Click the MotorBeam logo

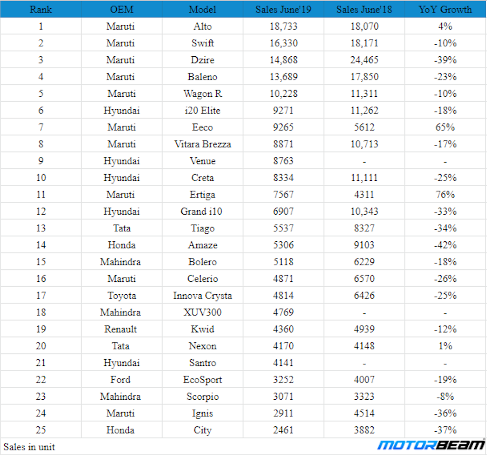pyautogui.click(x=431, y=445)
